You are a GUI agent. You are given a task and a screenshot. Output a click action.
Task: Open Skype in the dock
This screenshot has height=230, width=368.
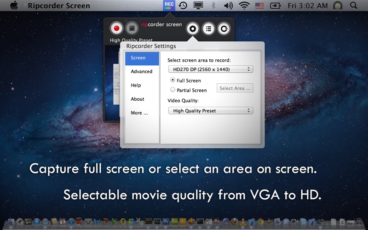pos(303,221)
